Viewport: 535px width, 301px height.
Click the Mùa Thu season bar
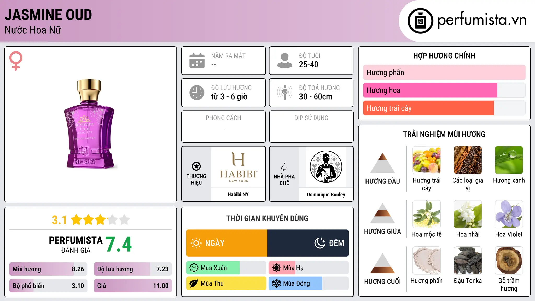point(226,283)
